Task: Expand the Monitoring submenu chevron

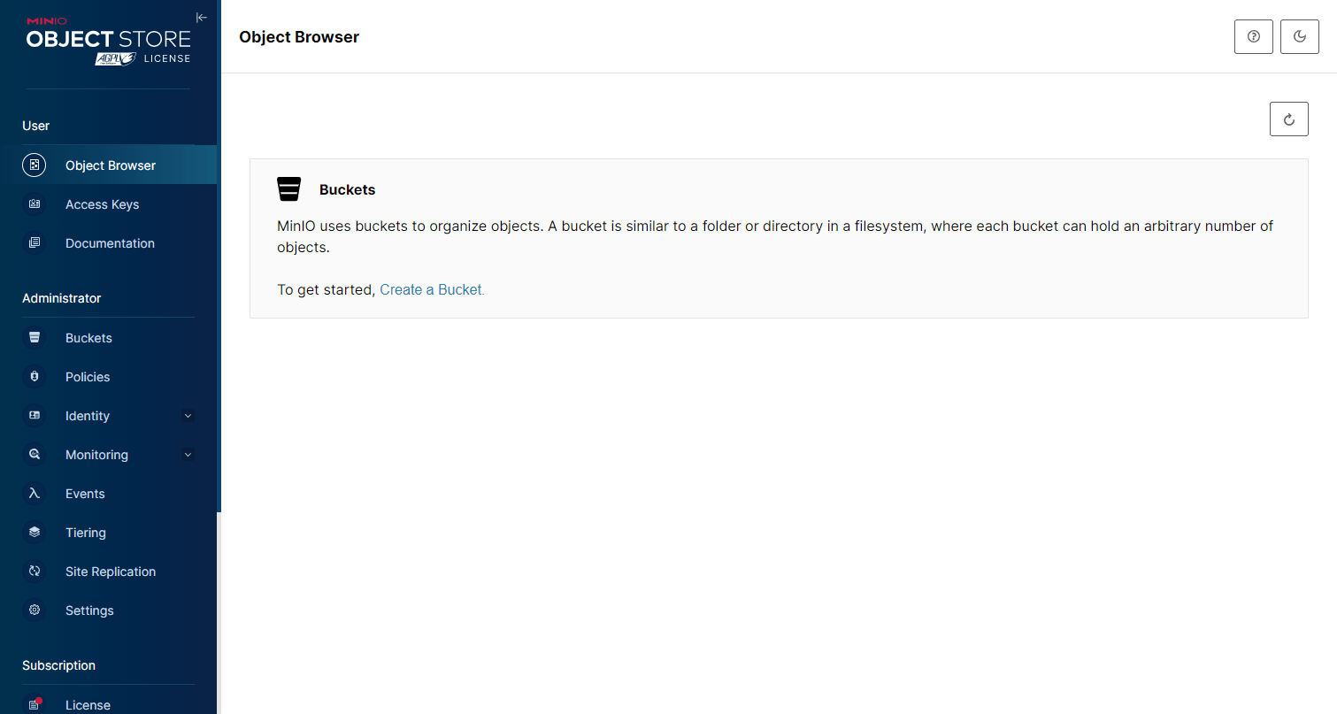Action: tap(187, 455)
